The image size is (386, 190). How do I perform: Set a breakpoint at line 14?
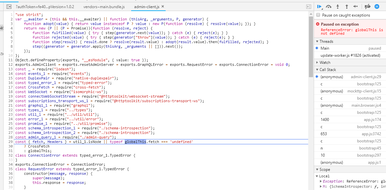click(10, 73)
